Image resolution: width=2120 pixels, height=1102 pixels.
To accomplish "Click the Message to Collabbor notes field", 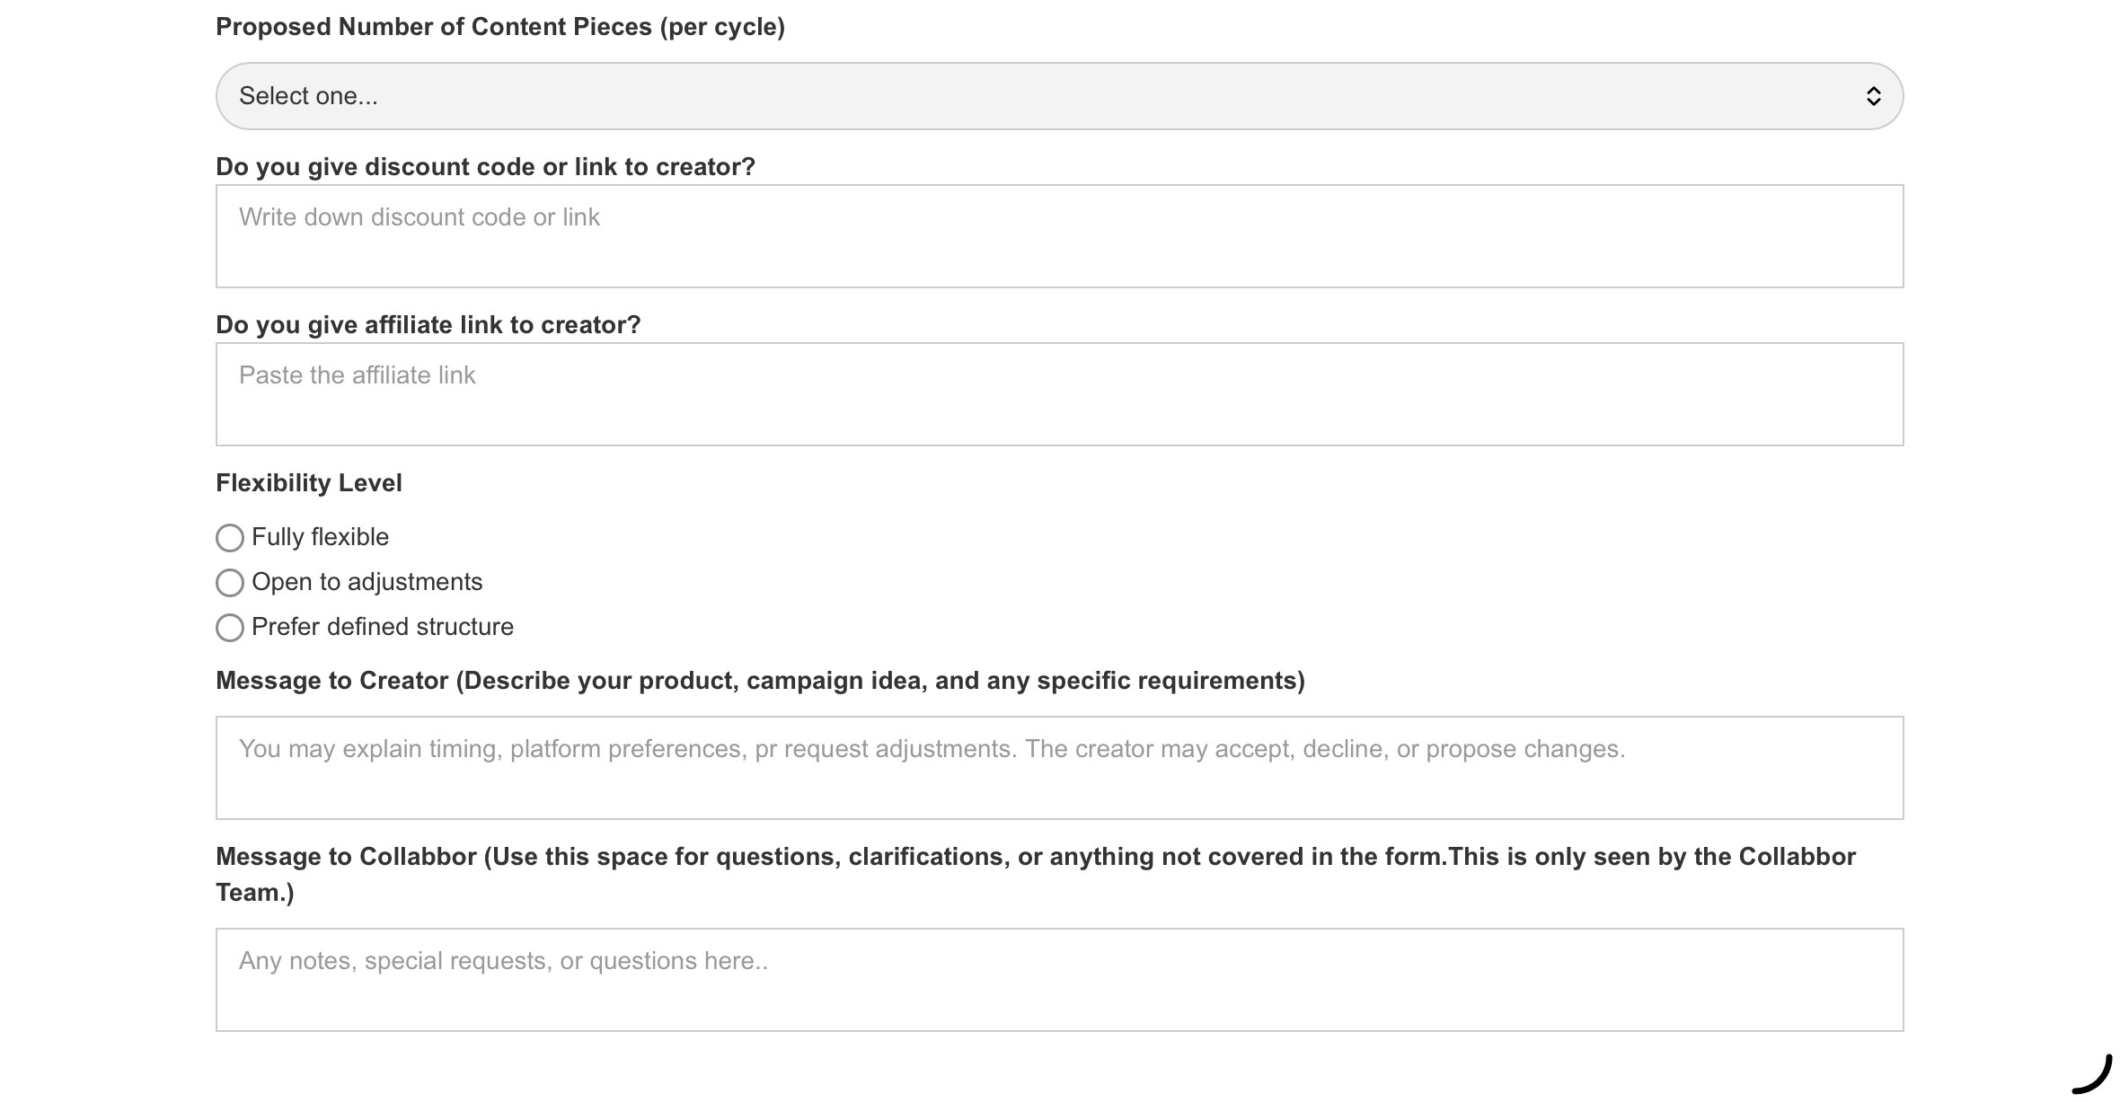I will coord(1058,980).
